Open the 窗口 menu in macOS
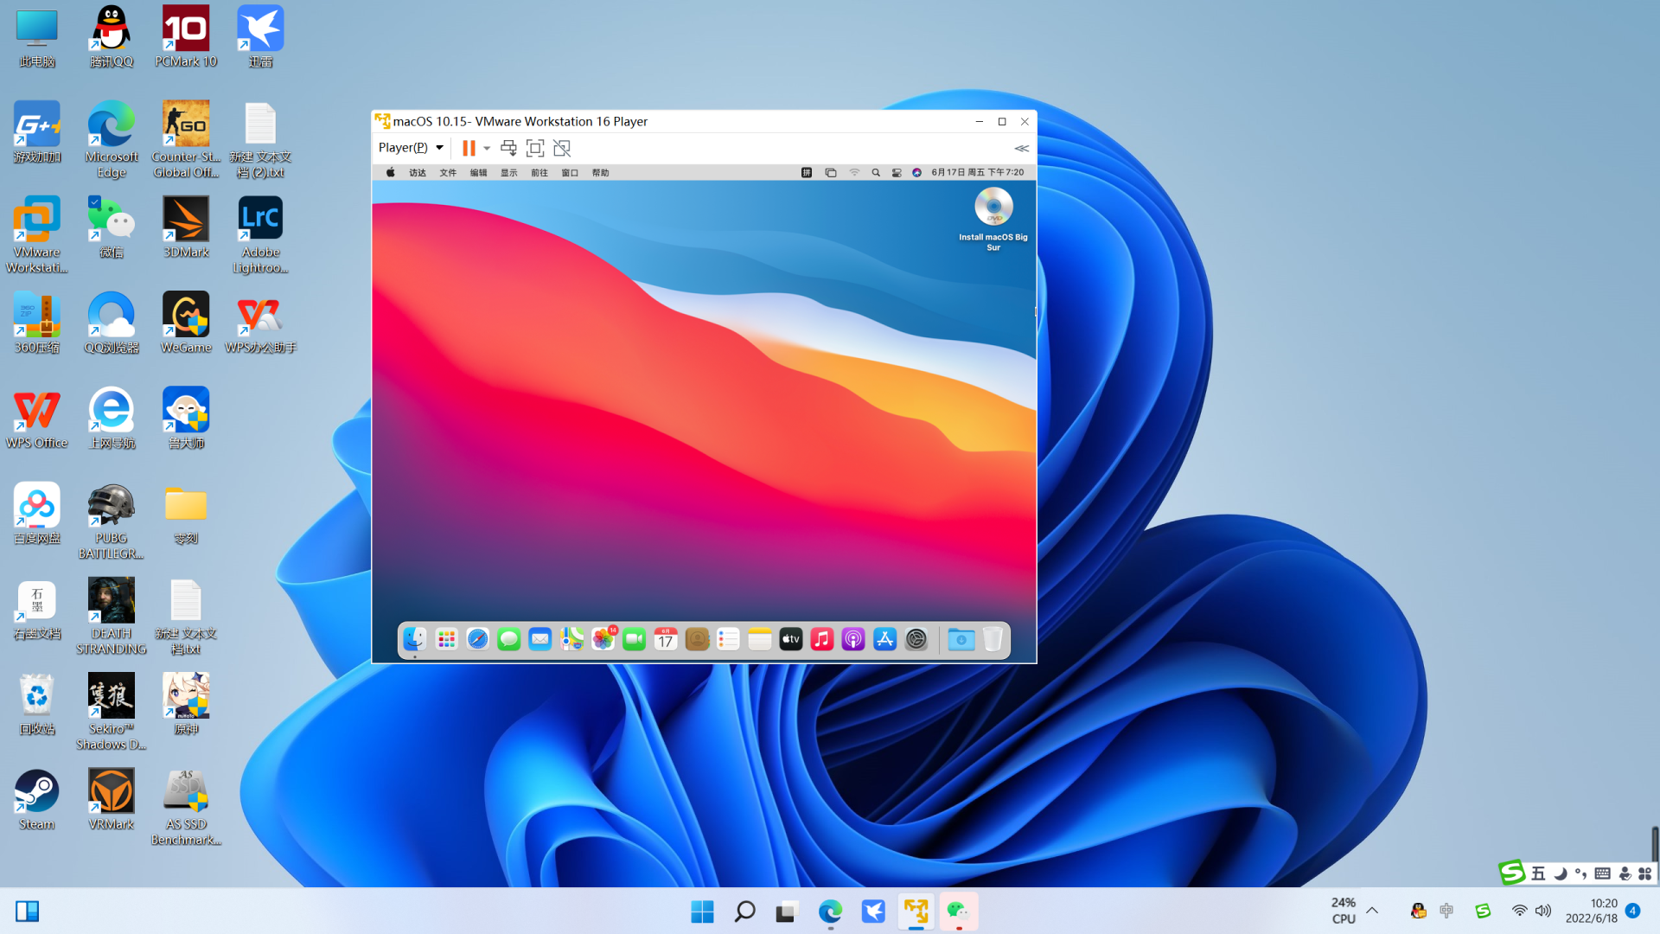1660x934 pixels. pos(570,173)
